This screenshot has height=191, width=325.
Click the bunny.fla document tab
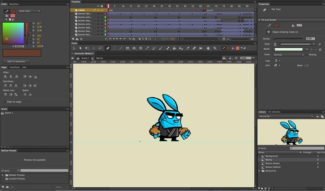point(84,53)
